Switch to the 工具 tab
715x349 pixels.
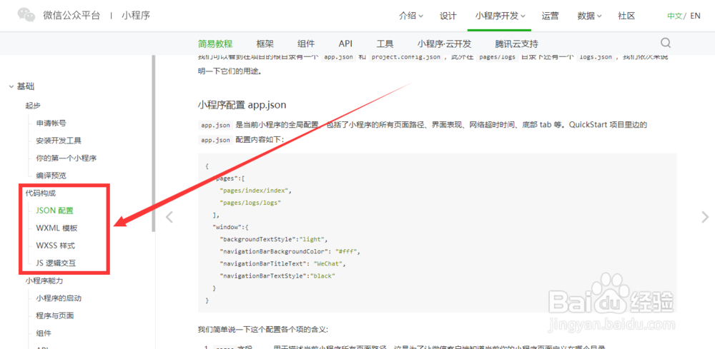tap(385, 44)
